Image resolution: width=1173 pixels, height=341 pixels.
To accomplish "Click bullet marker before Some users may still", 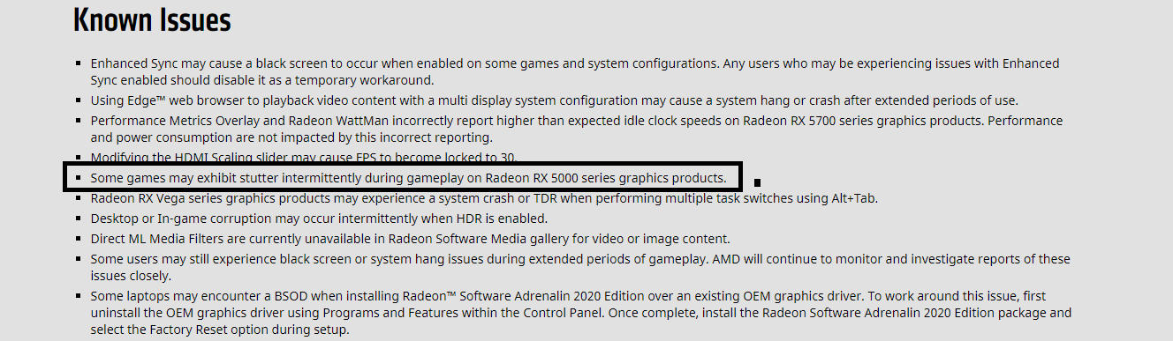I will [79, 260].
